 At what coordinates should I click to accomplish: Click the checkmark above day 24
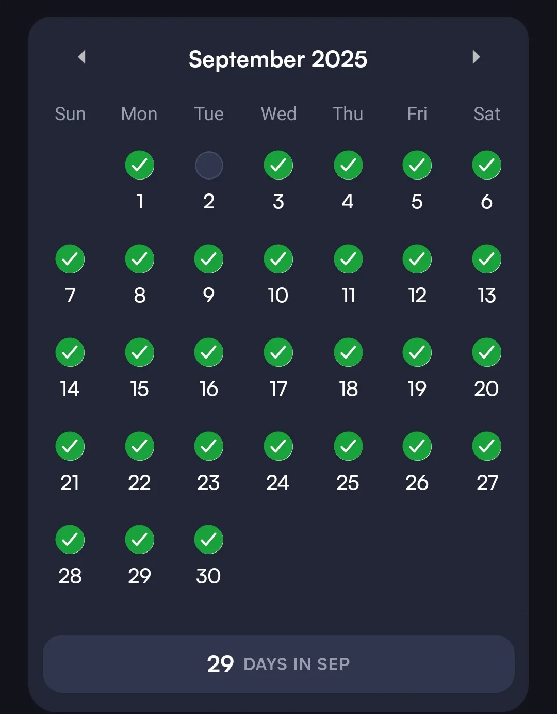coord(278,446)
